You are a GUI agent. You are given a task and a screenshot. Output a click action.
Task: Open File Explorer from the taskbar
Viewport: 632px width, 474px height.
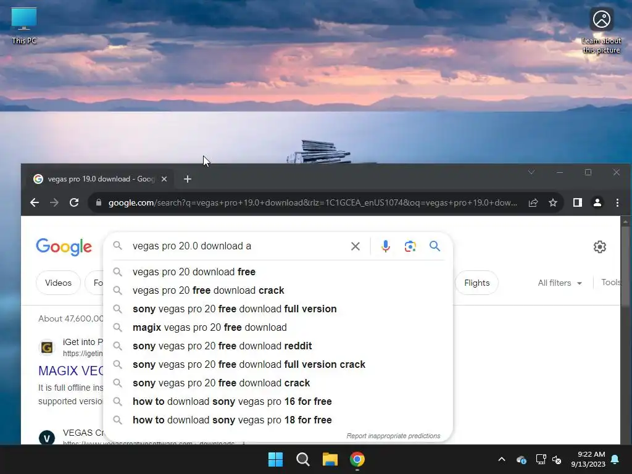click(x=330, y=459)
